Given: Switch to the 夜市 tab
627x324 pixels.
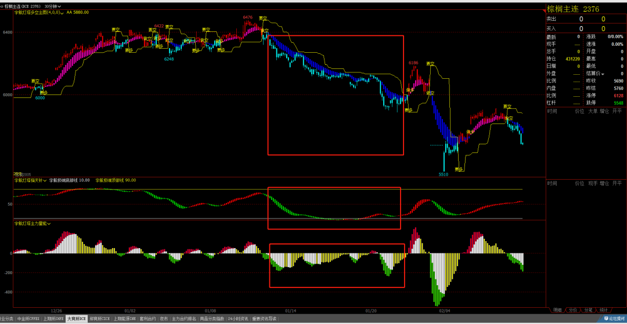Looking at the screenshot, I should (164, 319).
